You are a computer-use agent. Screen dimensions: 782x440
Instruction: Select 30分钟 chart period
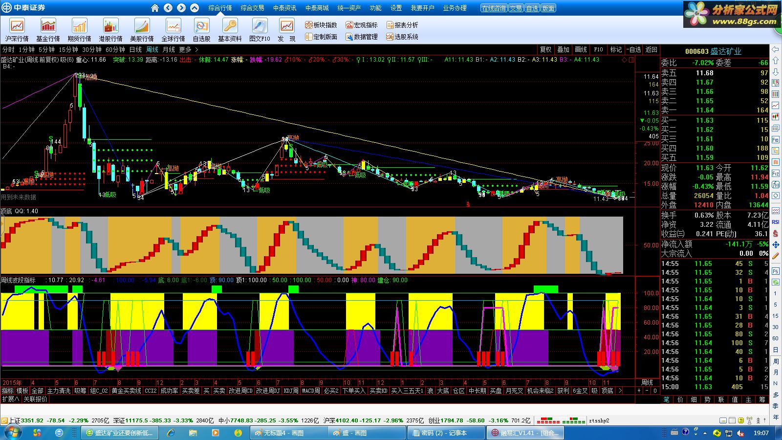click(92, 50)
